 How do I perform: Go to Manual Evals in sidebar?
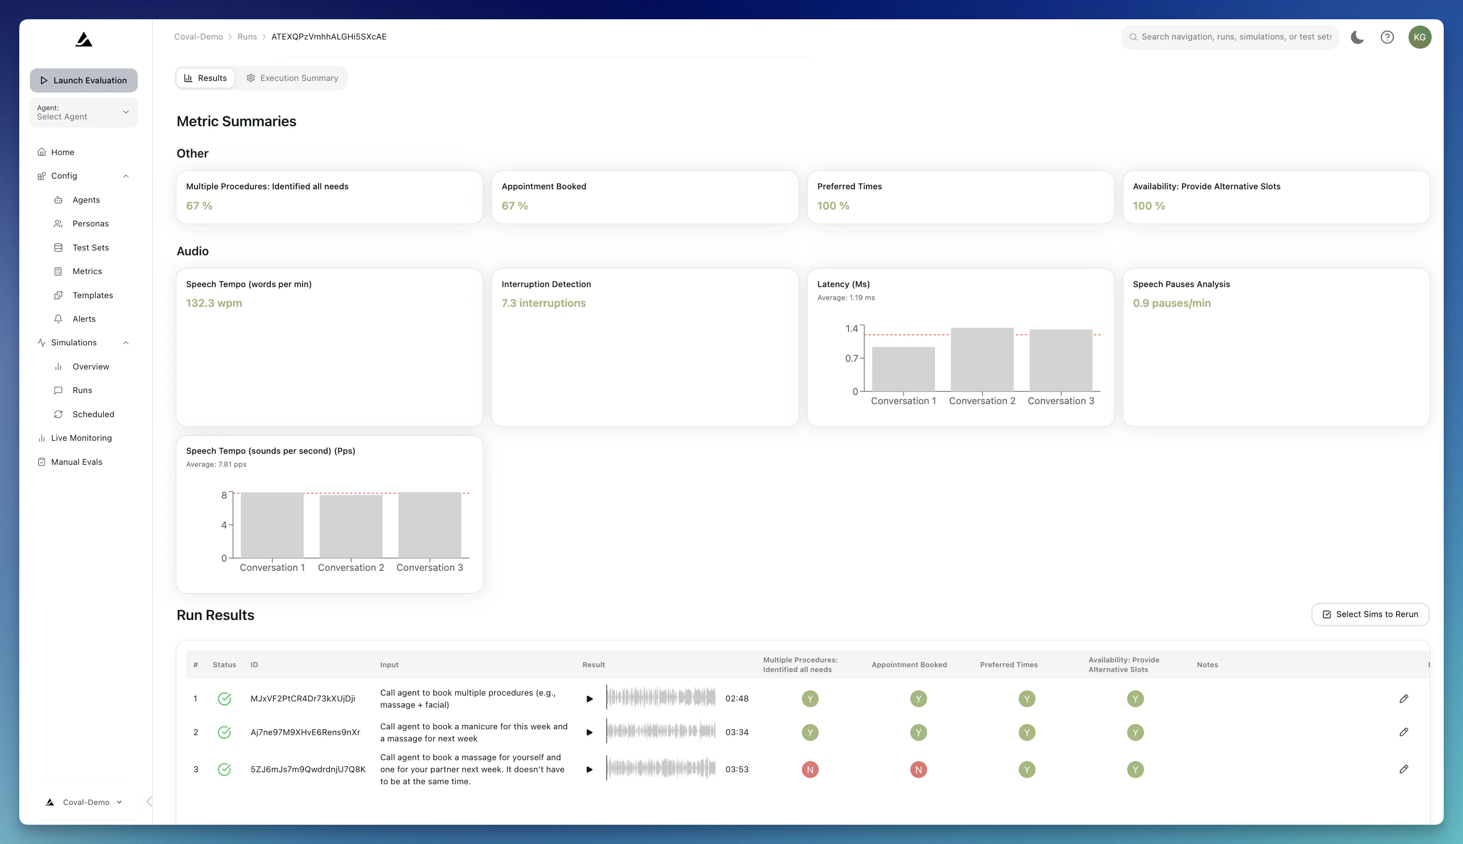[x=77, y=462]
